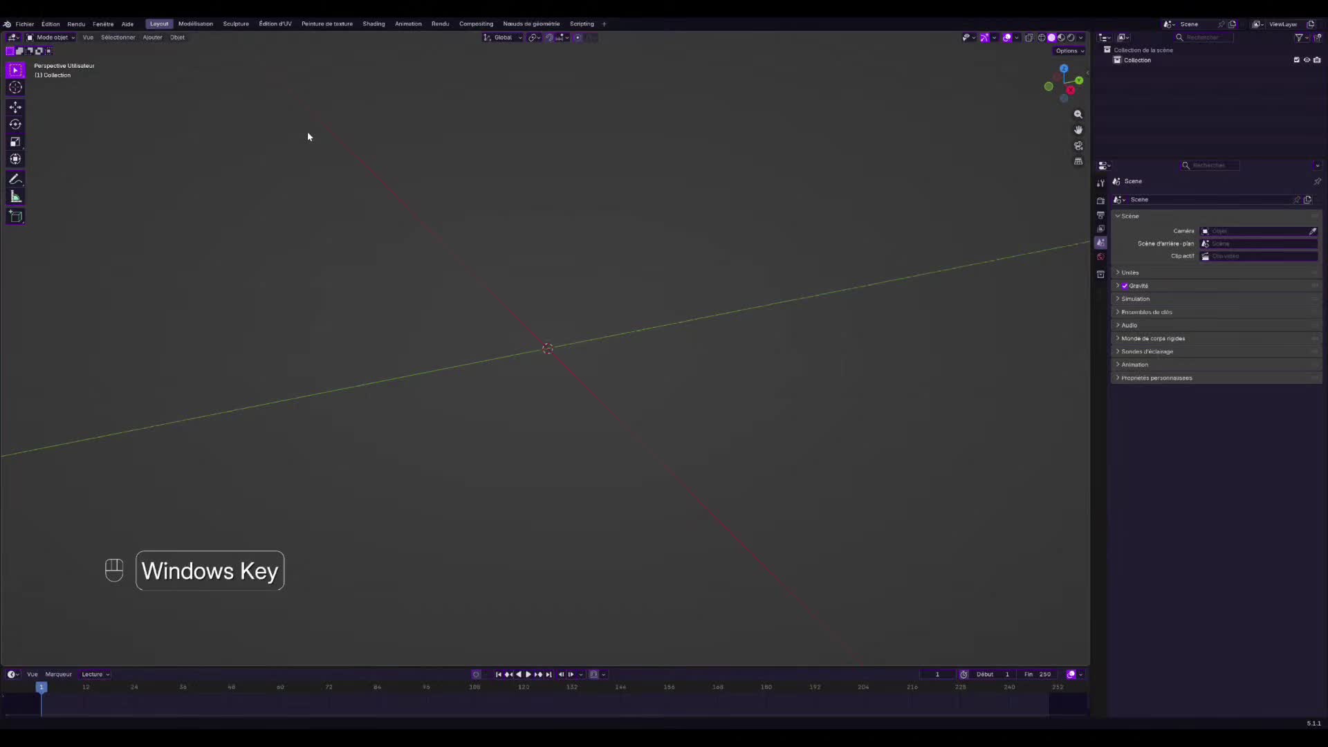Screen dimensions: 1328x747
Task: Activate the Rotate tool
Action: coord(15,124)
